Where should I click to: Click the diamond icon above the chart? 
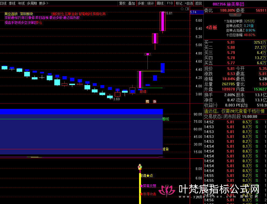[182, 9]
